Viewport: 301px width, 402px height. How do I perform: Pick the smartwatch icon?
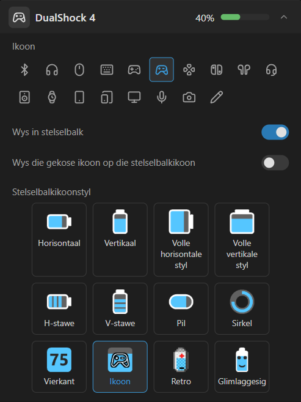point(52,97)
